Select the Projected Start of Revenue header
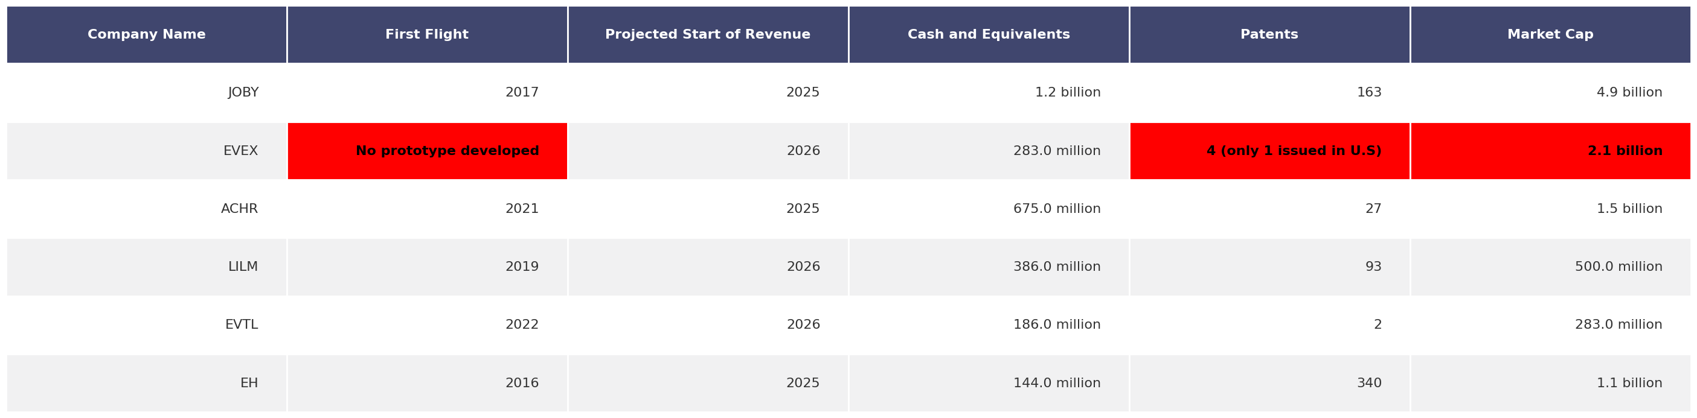Viewport: 1697px width, 418px height. (x=708, y=35)
